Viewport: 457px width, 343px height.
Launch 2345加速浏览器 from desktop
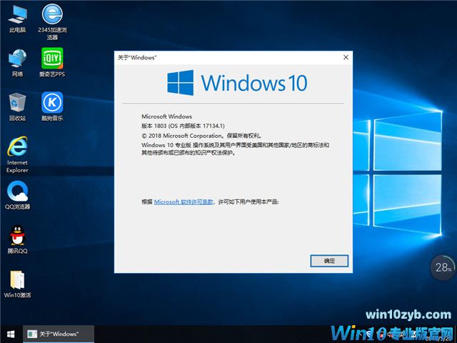(52, 21)
